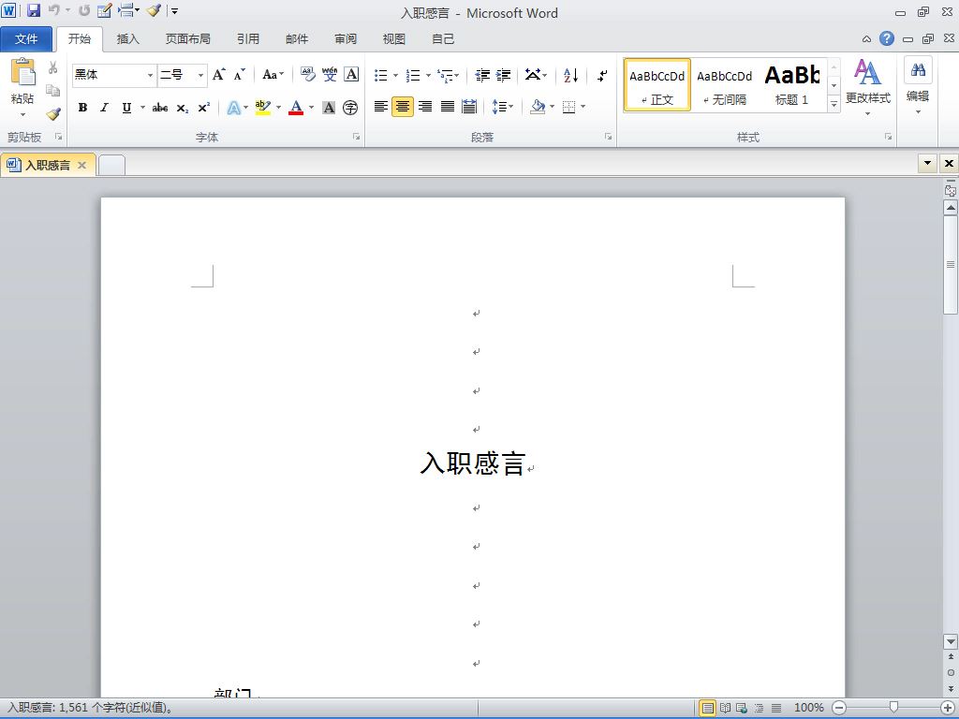The height and width of the screenshot is (719, 959).
Task: Click the Paste clipboard icon
Action: pos(22,72)
